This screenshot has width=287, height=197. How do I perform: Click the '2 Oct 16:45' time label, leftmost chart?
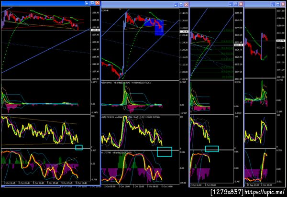(x=10, y=183)
